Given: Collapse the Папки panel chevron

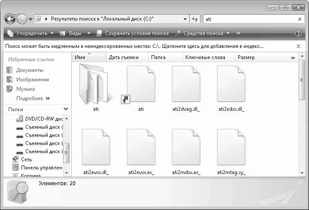Looking at the screenshot, I should (65, 109).
